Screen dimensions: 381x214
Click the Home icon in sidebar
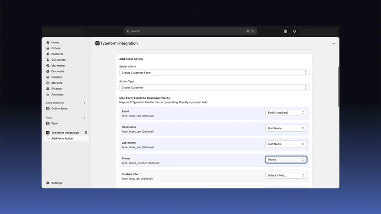(x=48, y=42)
